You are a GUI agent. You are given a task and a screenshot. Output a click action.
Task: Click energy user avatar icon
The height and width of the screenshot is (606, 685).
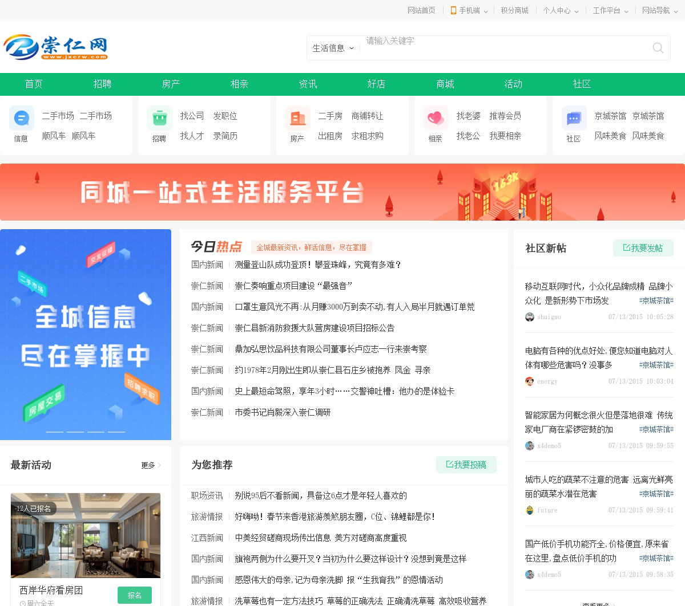(x=530, y=381)
